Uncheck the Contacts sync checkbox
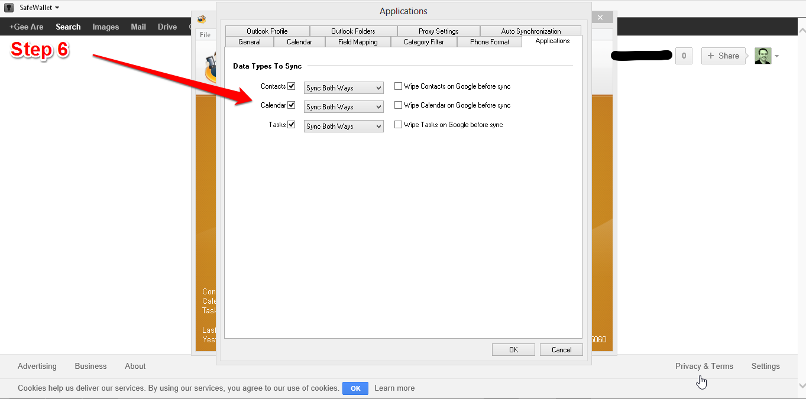806x399 pixels. pyautogui.click(x=291, y=86)
